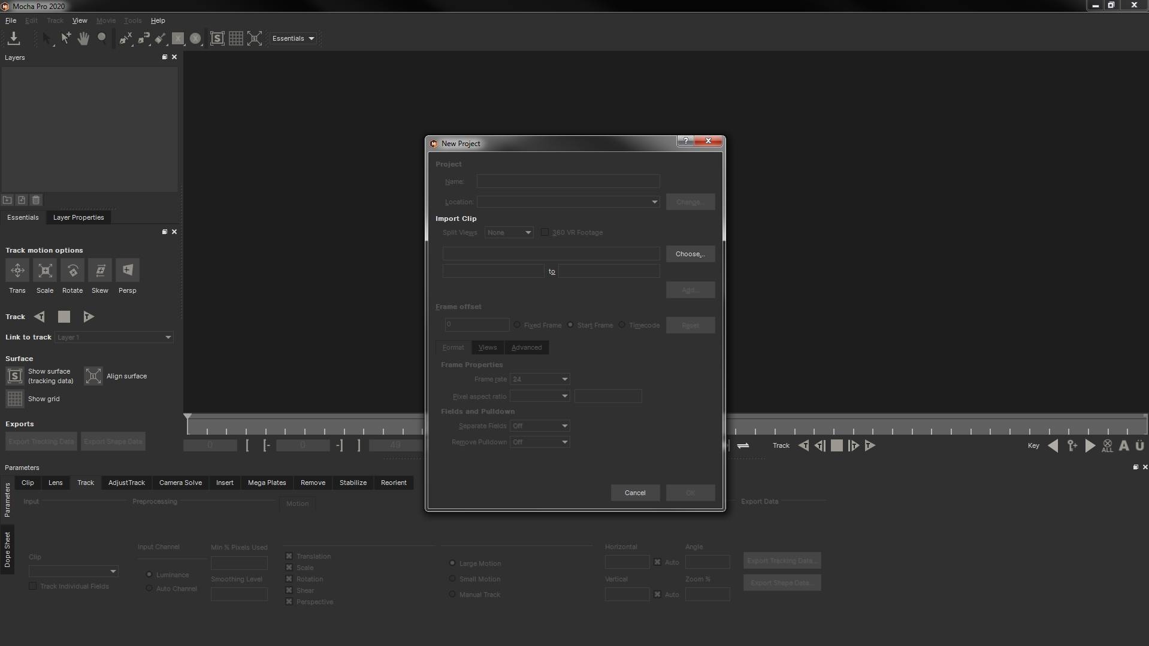Select Large Motion radio button
The height and width of the screenshot is (646, 1149).
point(452,563)
